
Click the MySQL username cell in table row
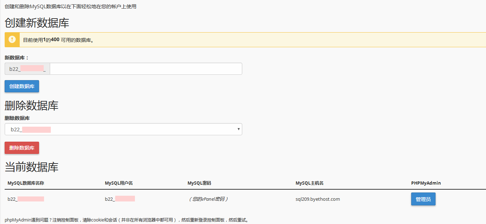120,199
